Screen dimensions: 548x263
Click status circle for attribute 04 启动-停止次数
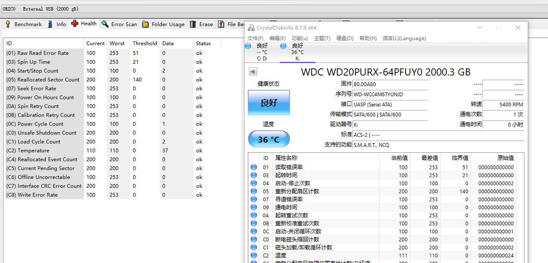click(254, 183)
